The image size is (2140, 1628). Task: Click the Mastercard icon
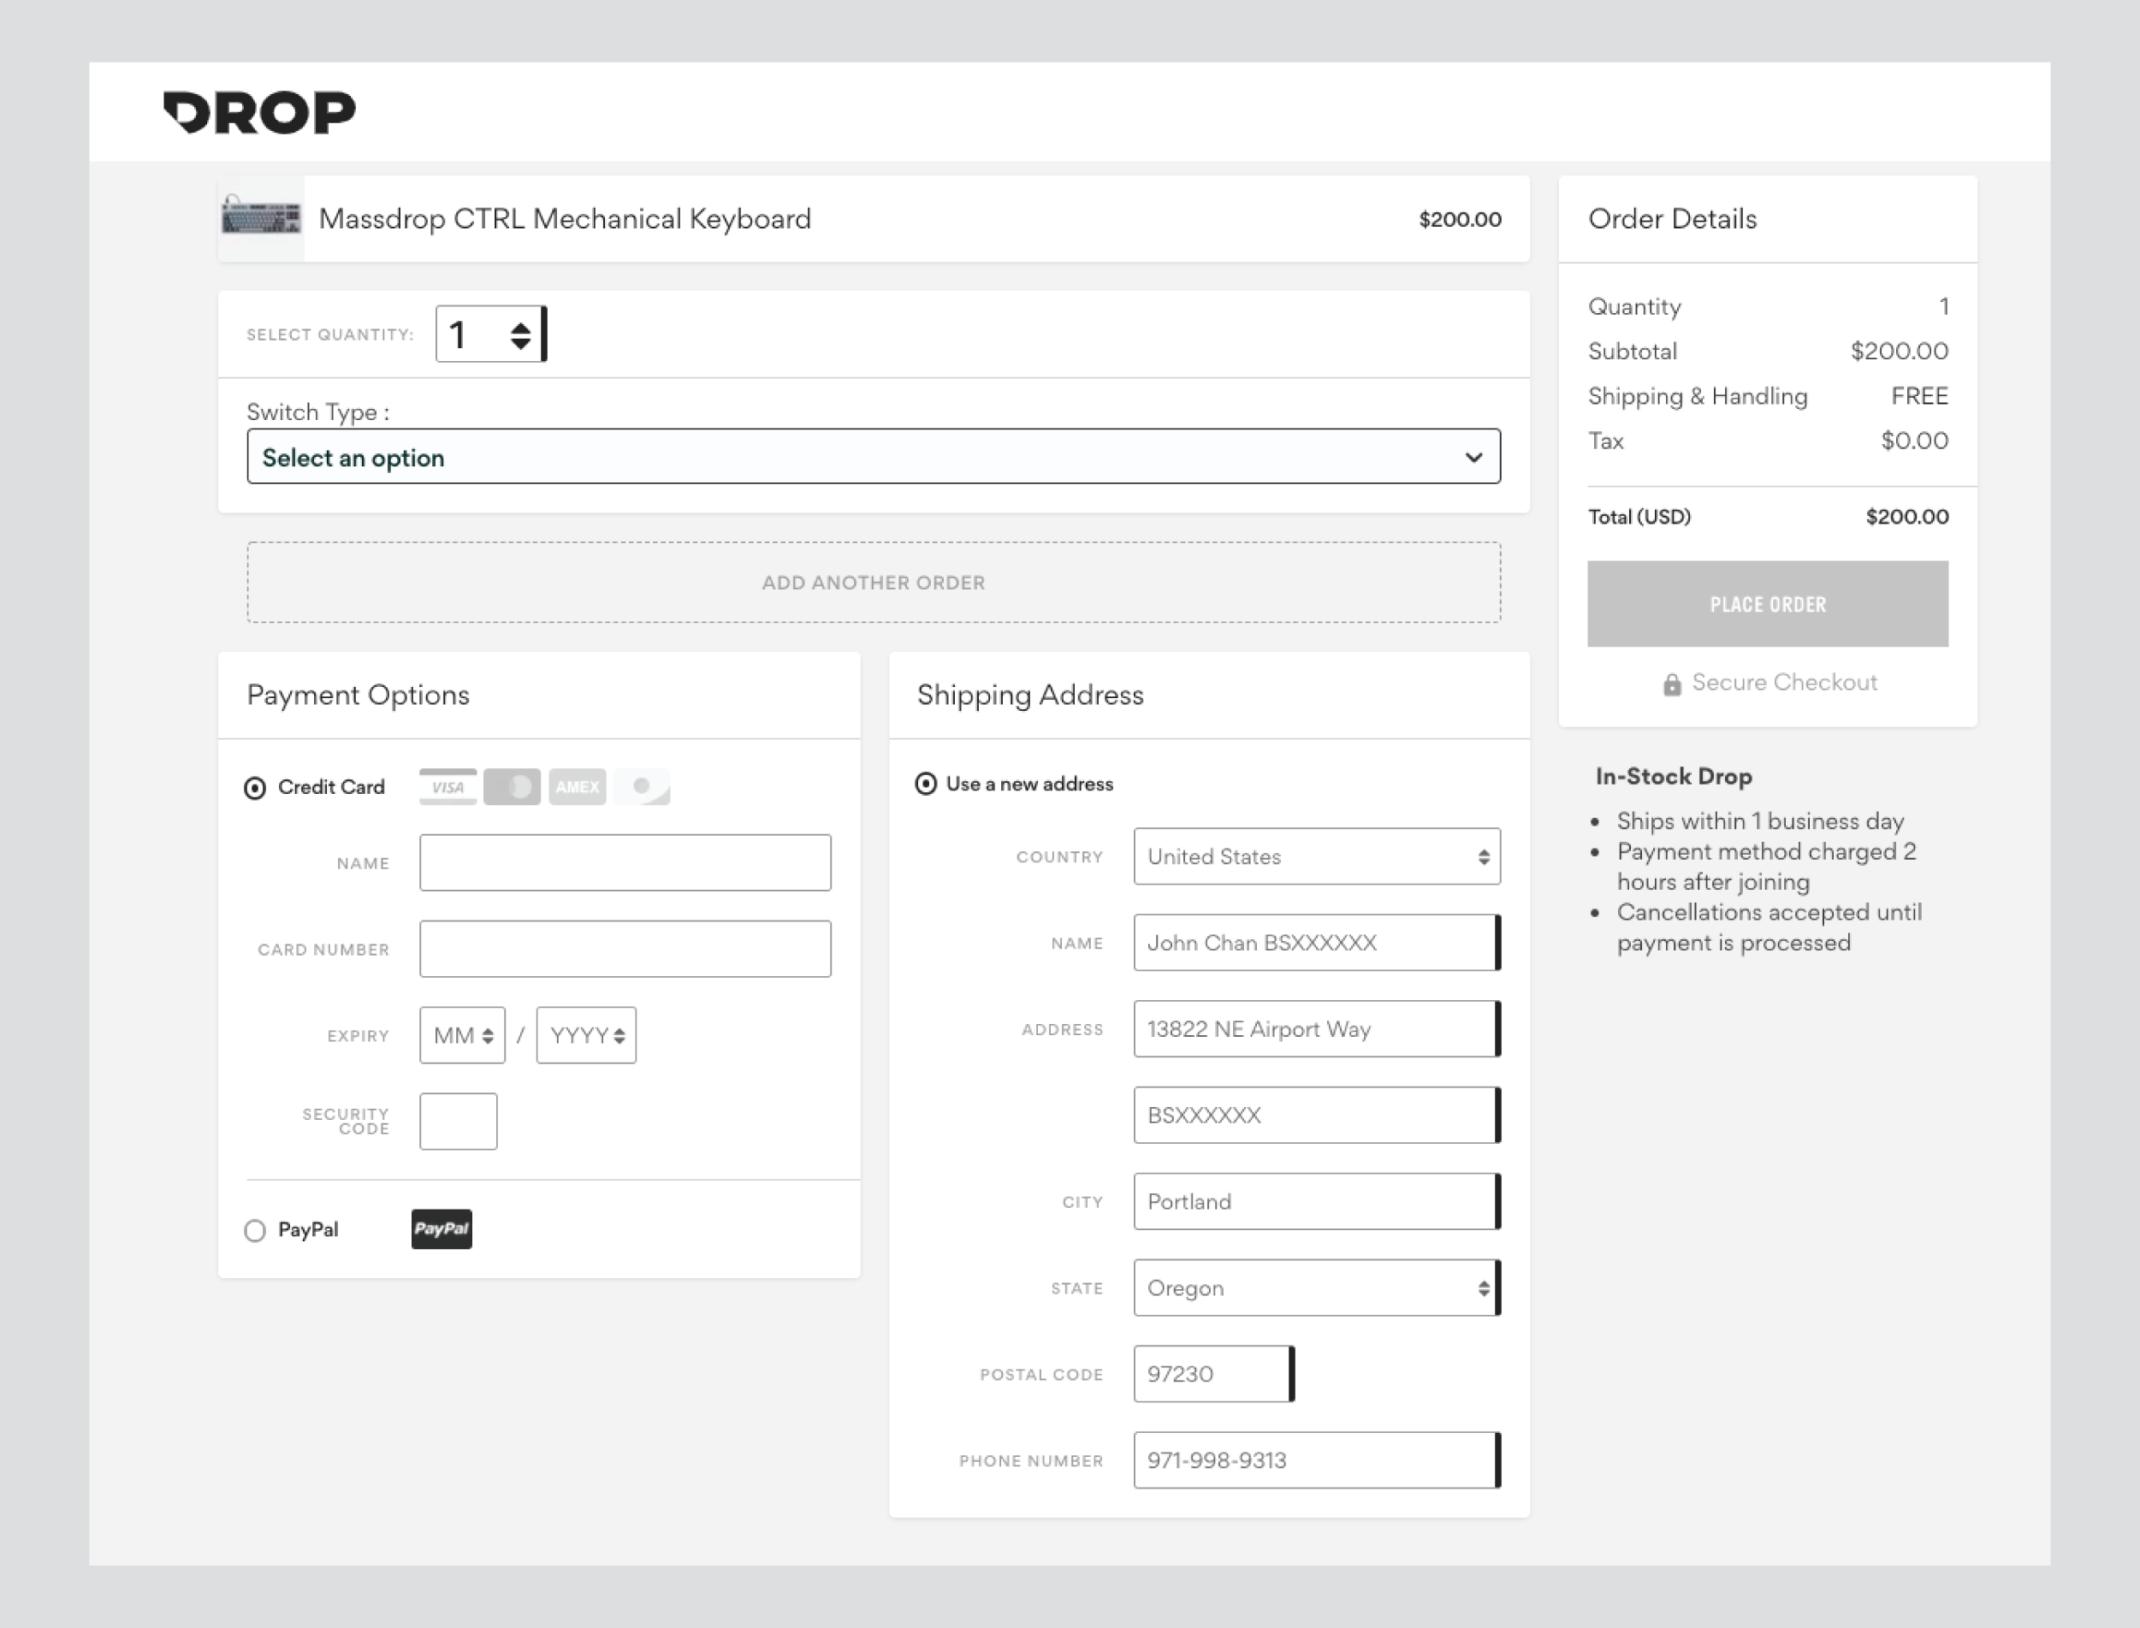coord(512,787)
